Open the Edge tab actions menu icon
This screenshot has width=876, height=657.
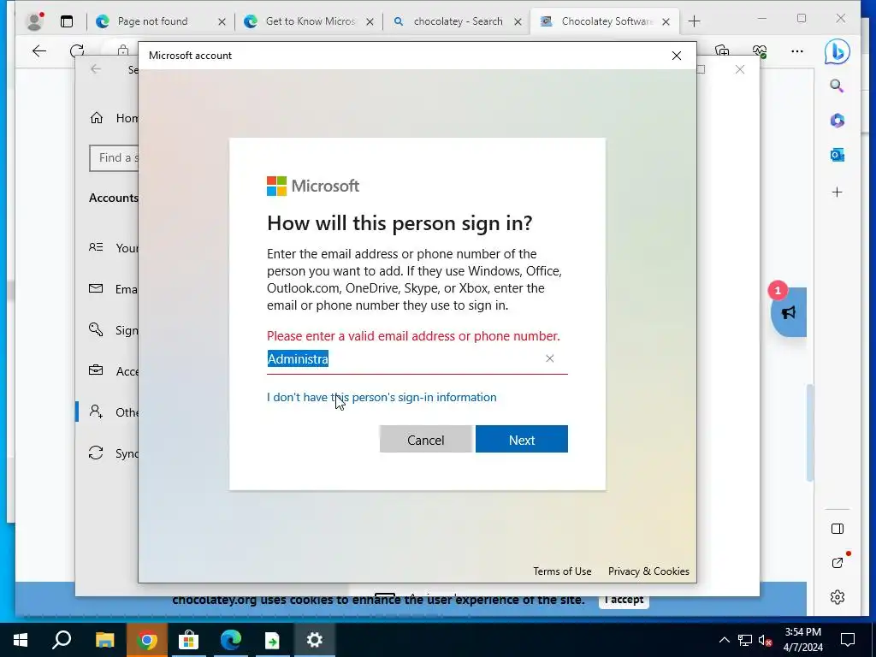(67, 21)
